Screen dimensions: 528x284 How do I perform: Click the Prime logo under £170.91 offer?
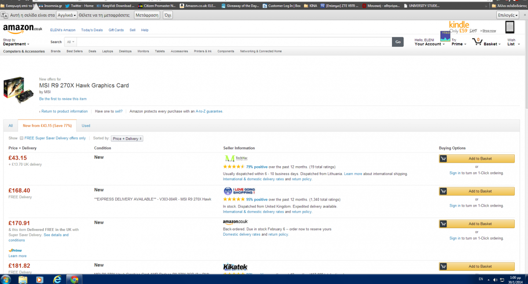(x=15, y=250)
